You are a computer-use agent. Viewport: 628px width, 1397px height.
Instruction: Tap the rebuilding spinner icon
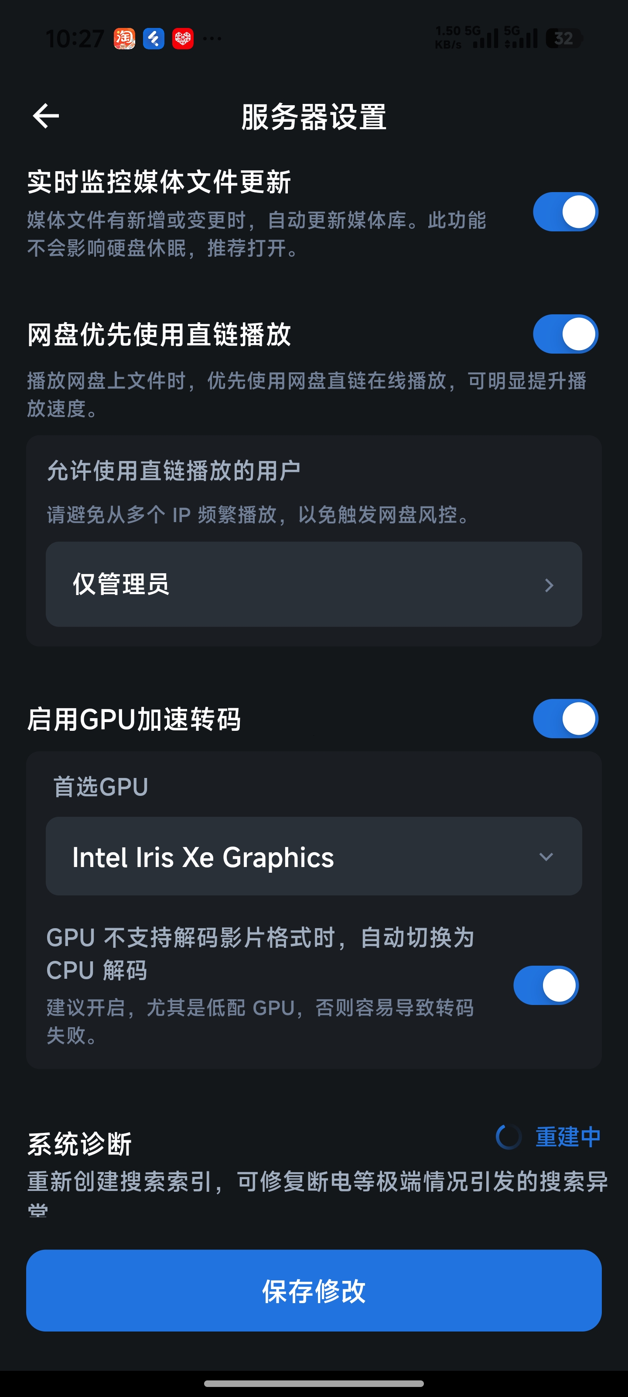(x=509, y=1136)
